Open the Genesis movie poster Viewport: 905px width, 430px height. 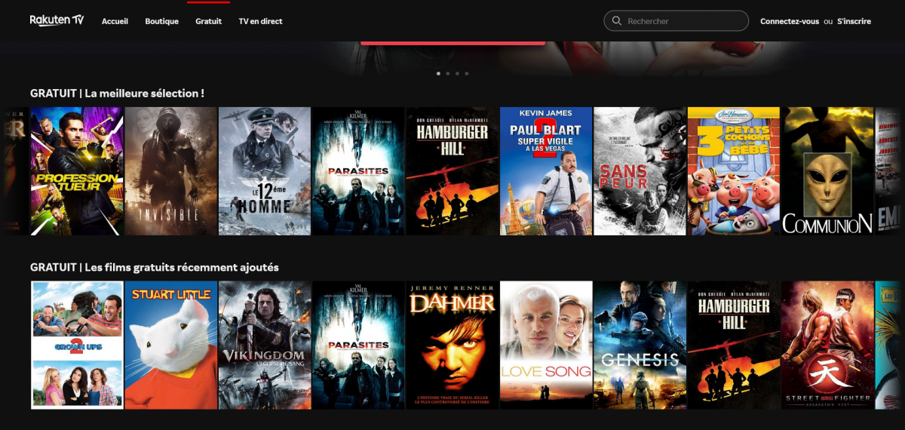pos(640,346)
